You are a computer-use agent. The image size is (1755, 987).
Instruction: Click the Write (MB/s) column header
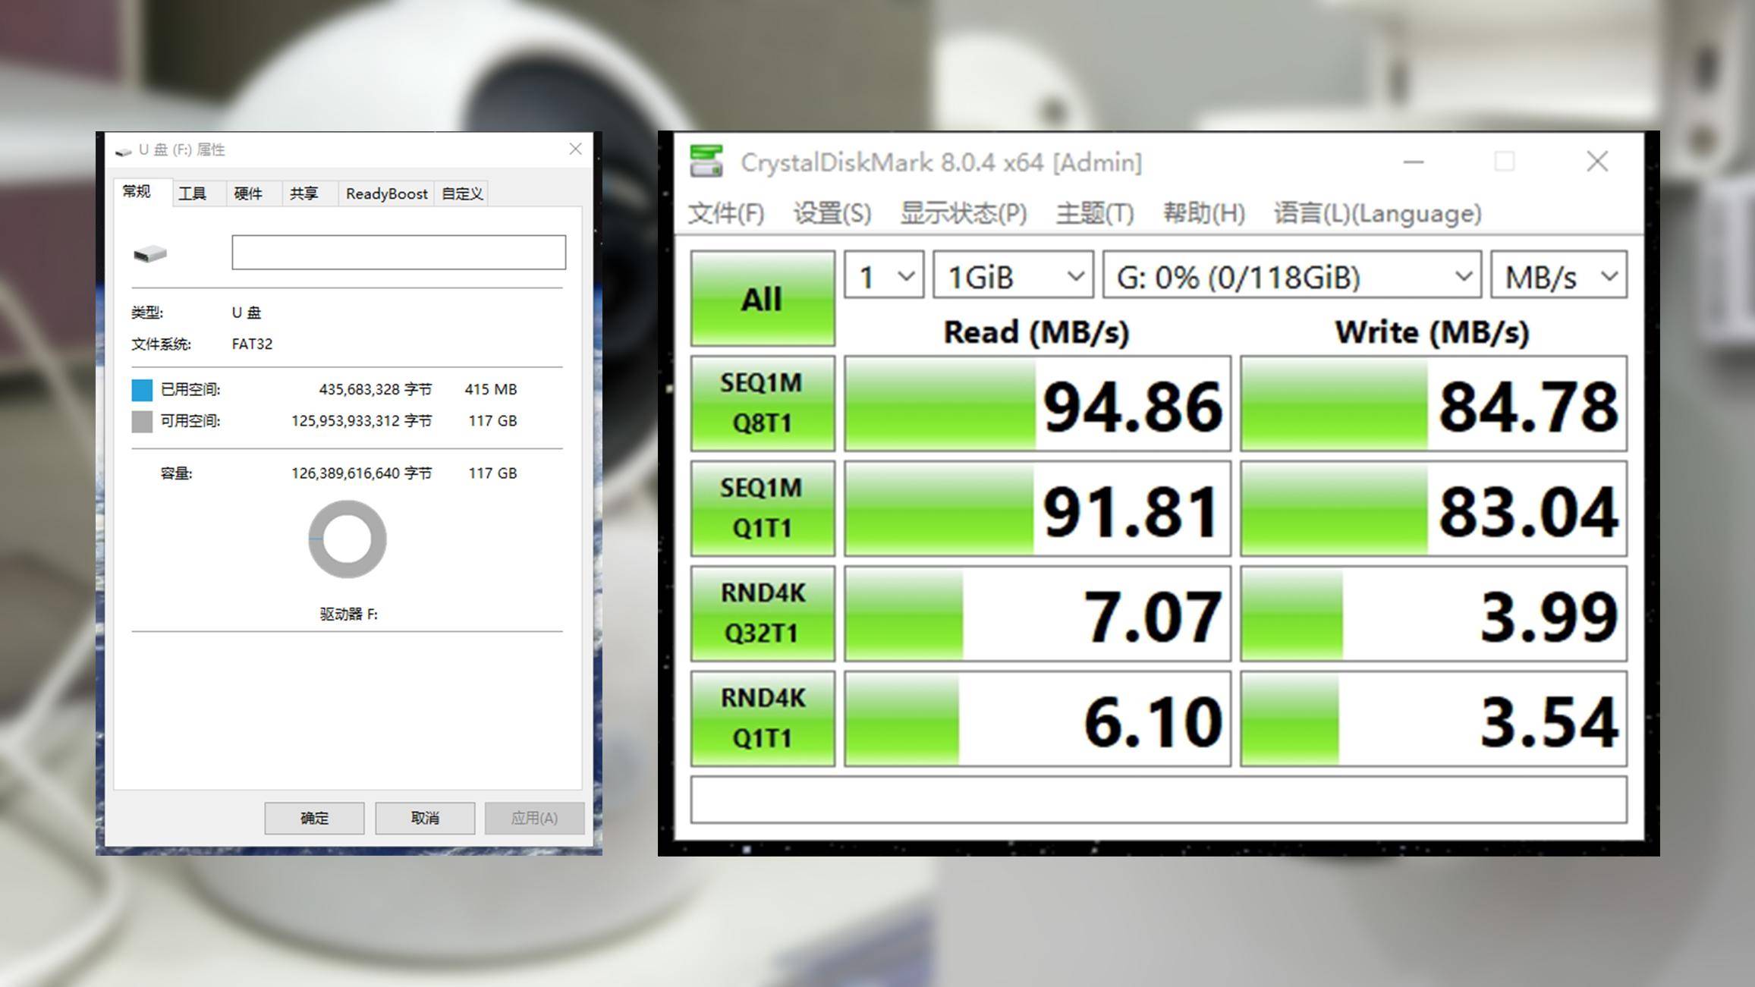(x=1432, y=332)
